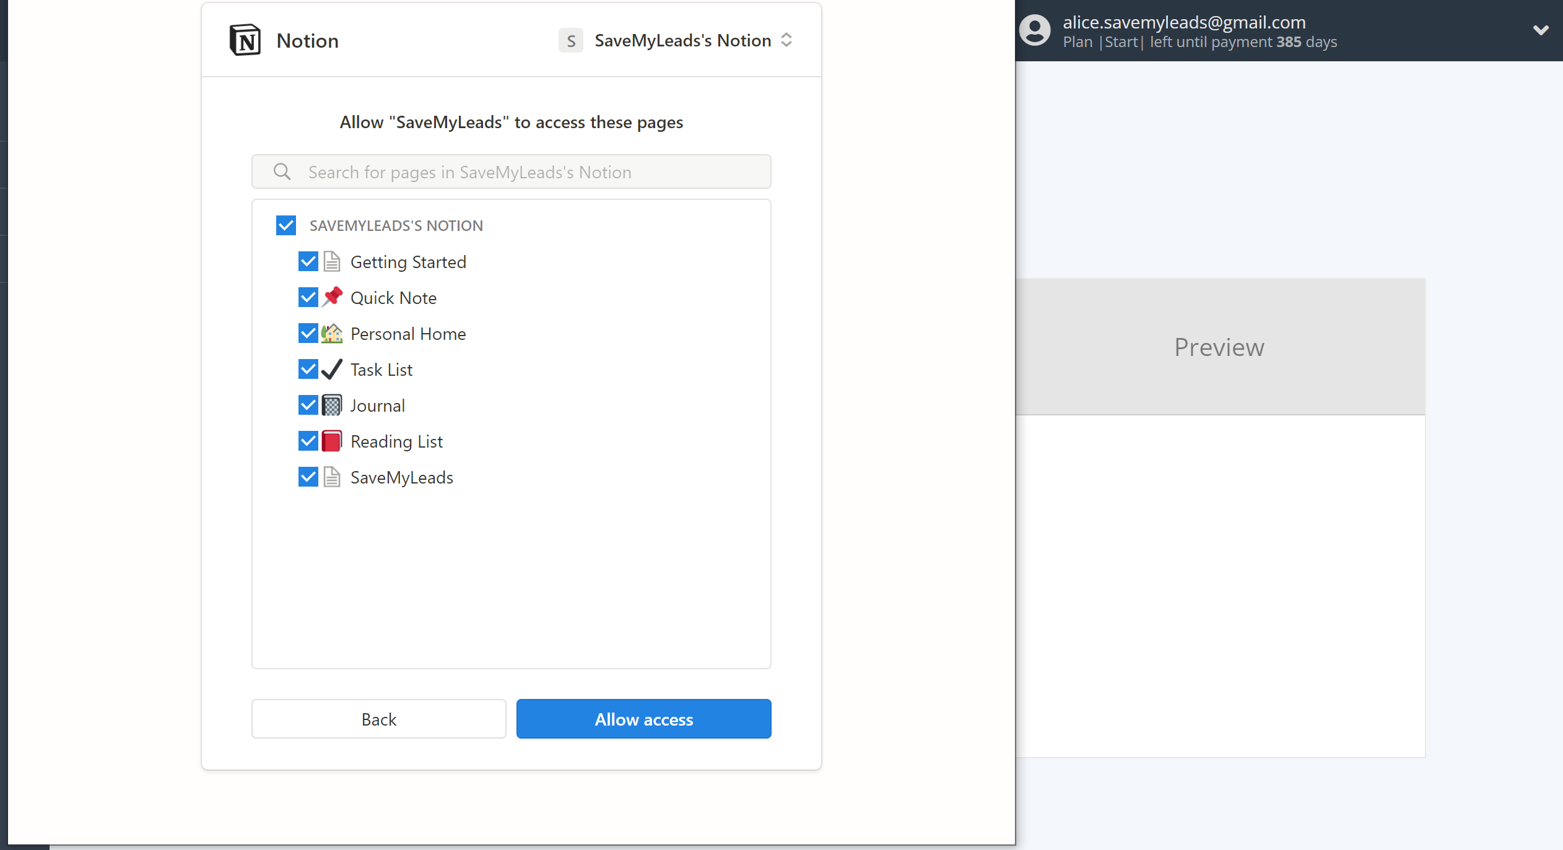Expand the account menu chevron
1563x850 pixels.
tap(1541, 30)
